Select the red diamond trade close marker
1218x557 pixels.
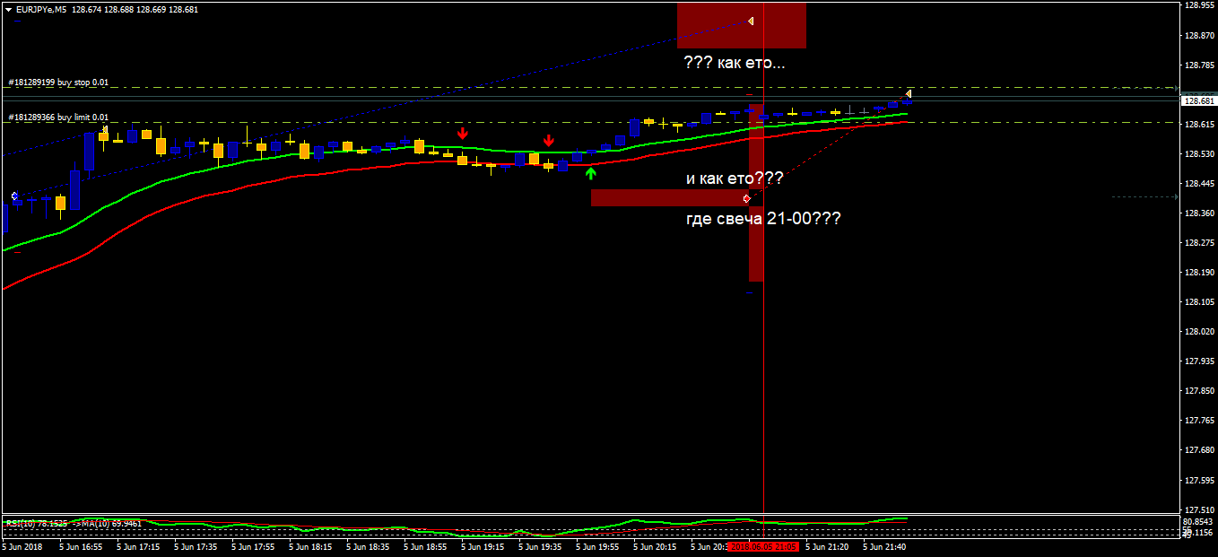(746, 198)
